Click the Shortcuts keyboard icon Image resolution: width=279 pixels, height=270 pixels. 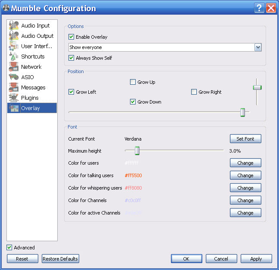click(14, 56)
